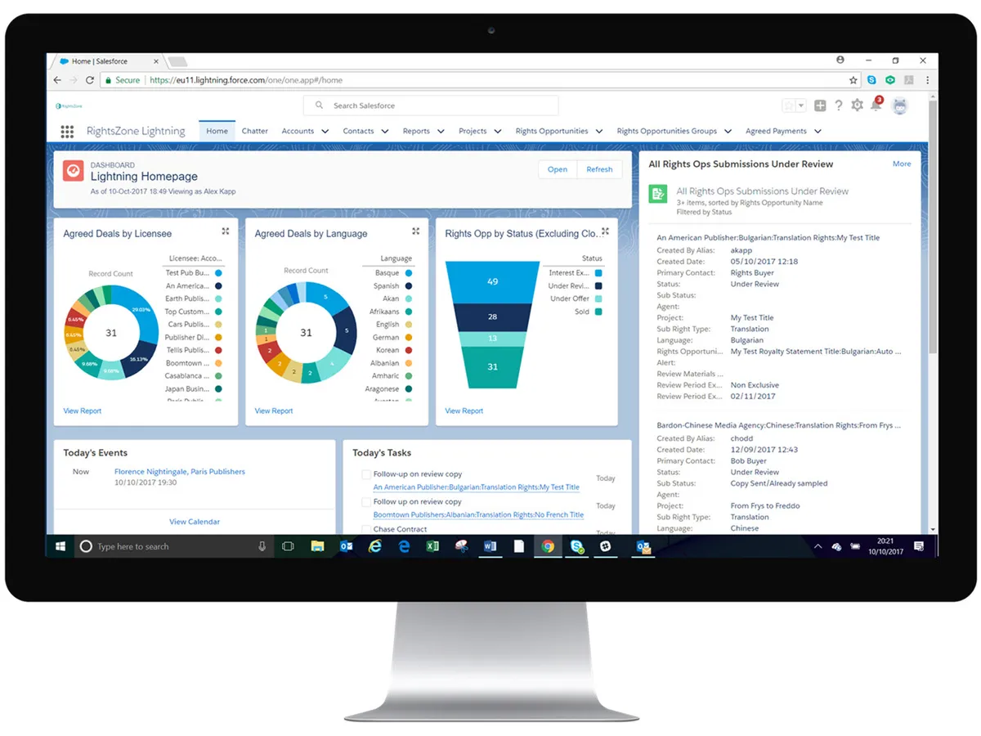Open the Accounts navigation tab
The width and height of the screenshot is (981, 736).
point(298,131)
